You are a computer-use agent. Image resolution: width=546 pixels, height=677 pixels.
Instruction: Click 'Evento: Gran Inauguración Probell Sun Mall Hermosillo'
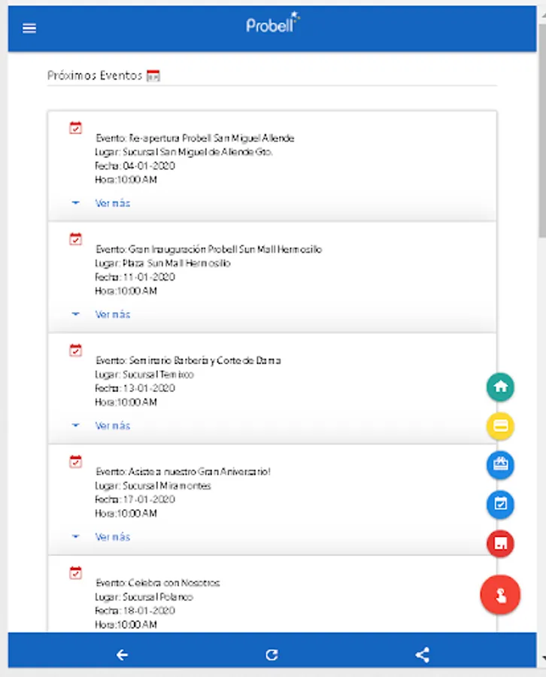(x=208, y=249)
